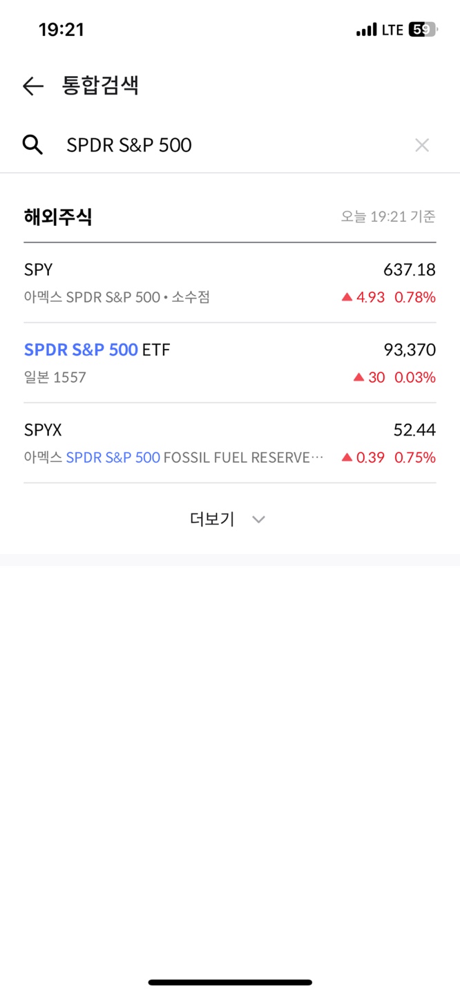
Task: Tap the SPY price 637.18
Action: tap(410, 269)
